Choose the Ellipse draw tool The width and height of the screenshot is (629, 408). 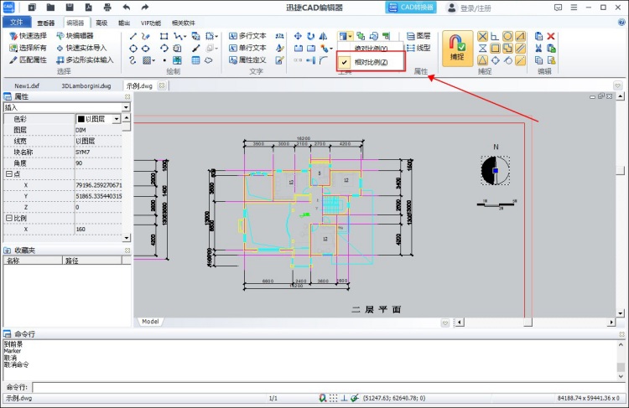pos(146,49)
